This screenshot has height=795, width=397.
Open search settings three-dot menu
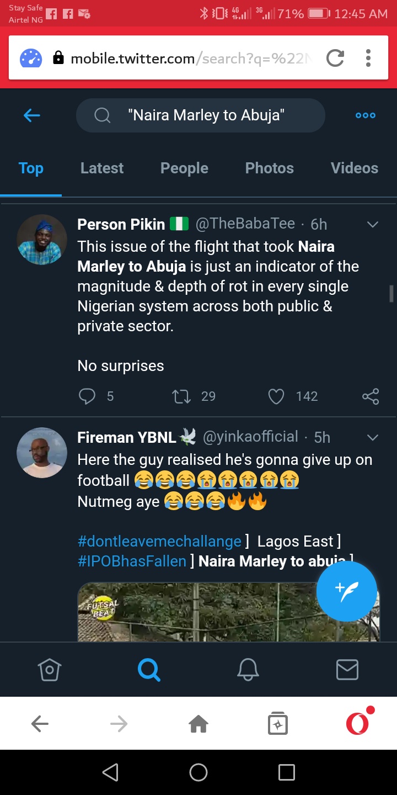pos(365,115)
